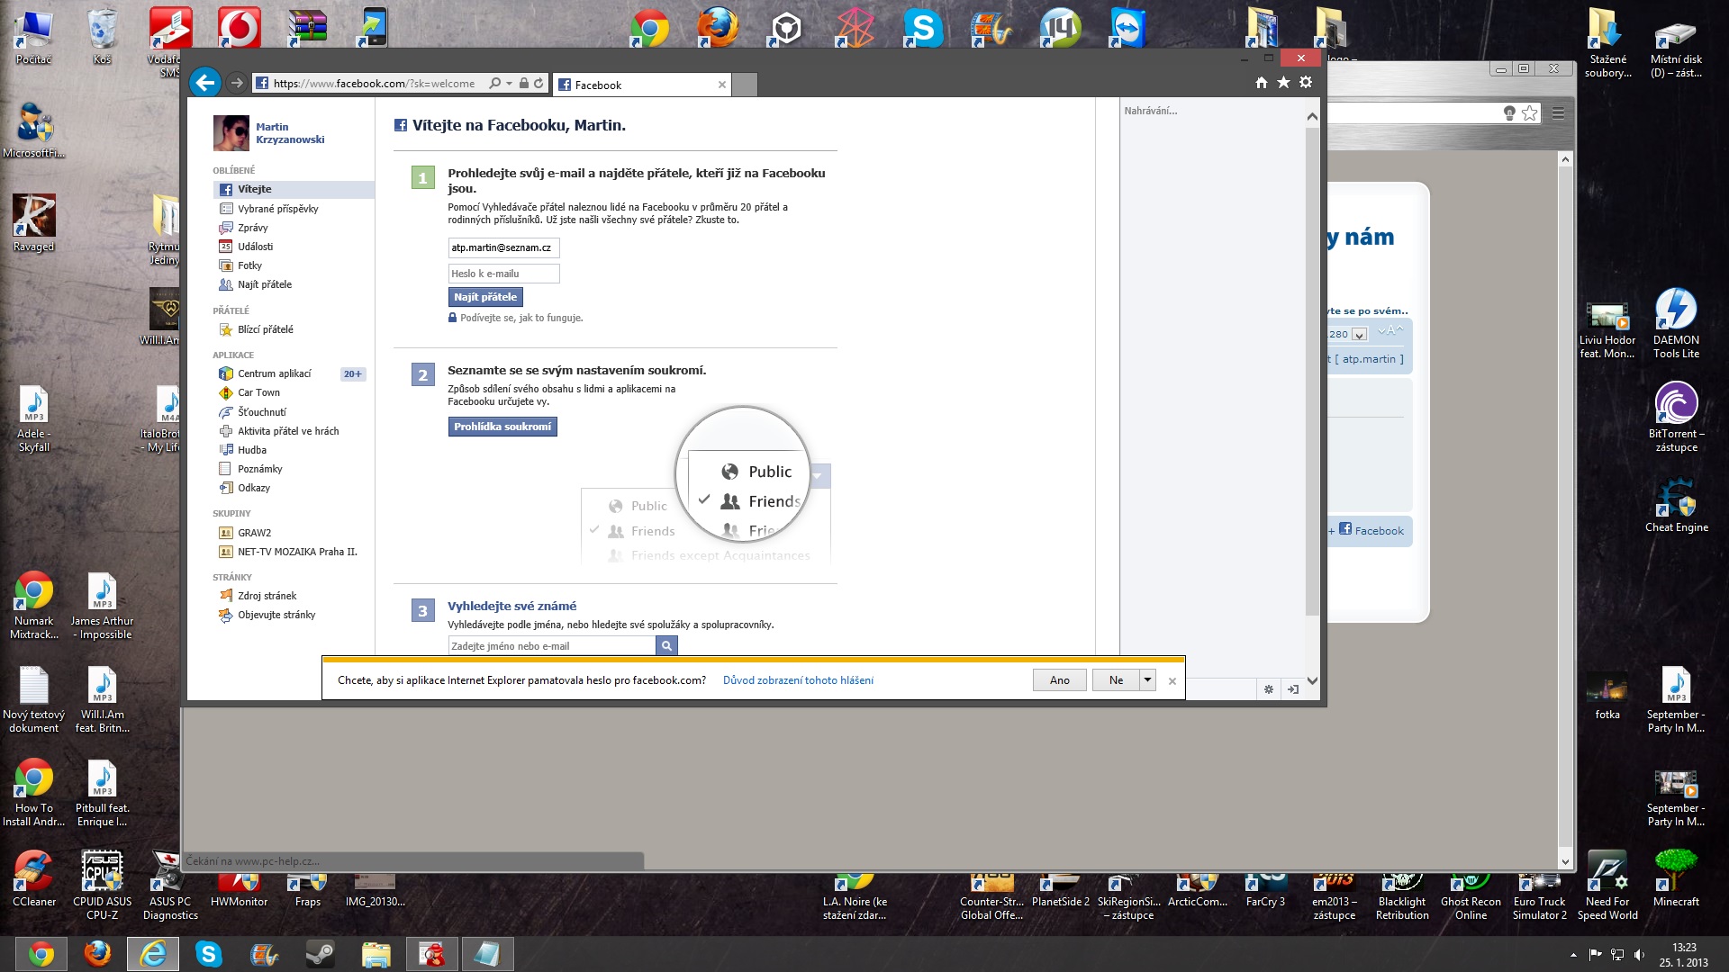Expand the 280 dropdown in Chrome page
Screen dimensions: 1729x972
click(x=1360, y=334)
